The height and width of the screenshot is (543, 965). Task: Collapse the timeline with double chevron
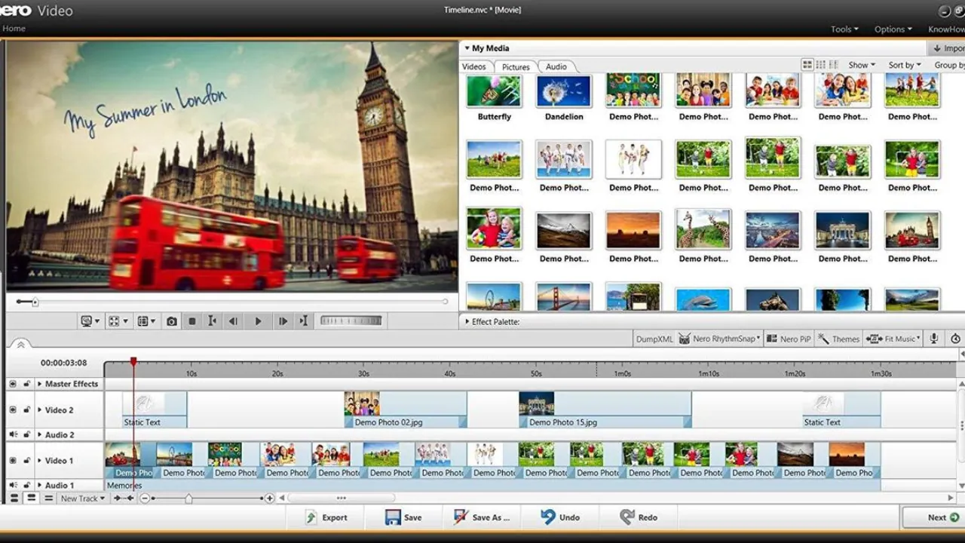pyautogui.click(x=20, y=344)
